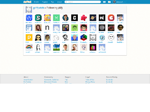The width and height of the screenshot is (150, 112).
Task: Expand the account dropdown in navbar
Action: pos(119,2)
